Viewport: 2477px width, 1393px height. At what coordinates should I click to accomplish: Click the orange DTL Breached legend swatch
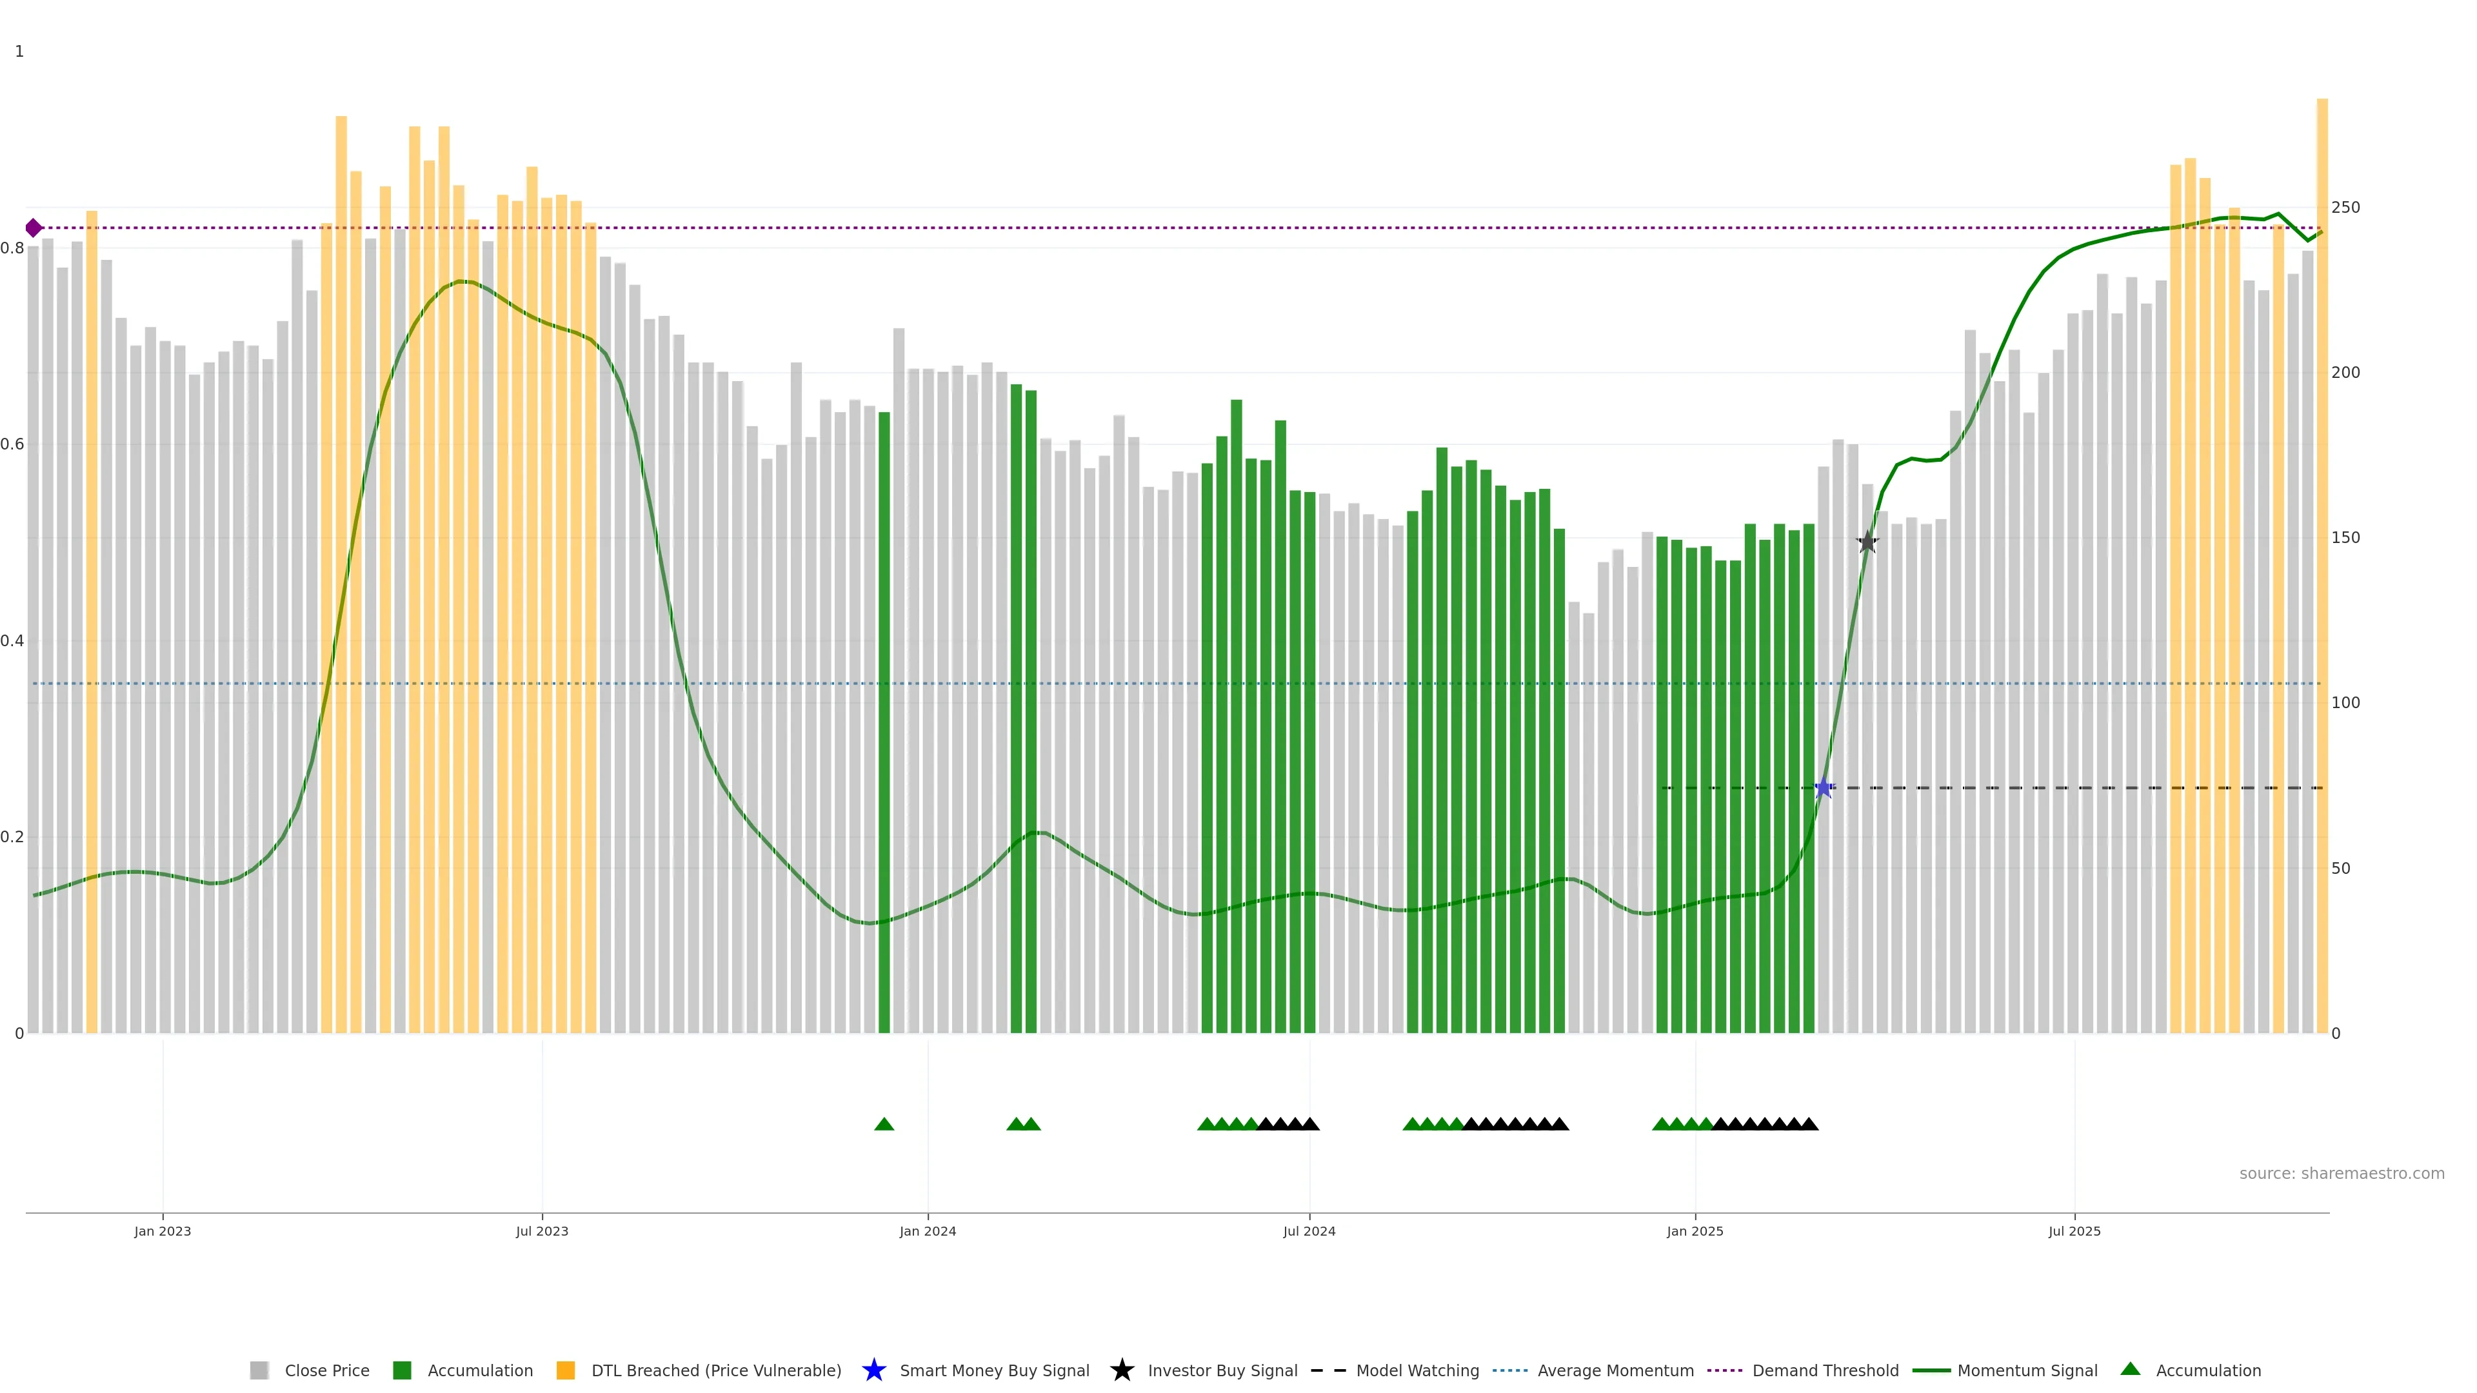point(566,1371)
